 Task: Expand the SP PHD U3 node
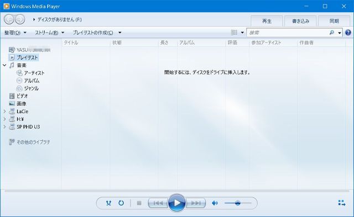click(x=4, y=127)
